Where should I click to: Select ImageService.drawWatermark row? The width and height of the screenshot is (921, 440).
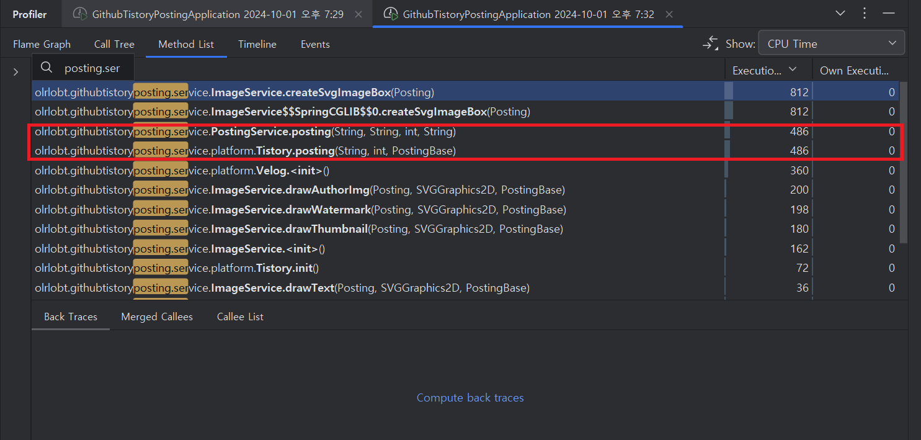(465, 210)
